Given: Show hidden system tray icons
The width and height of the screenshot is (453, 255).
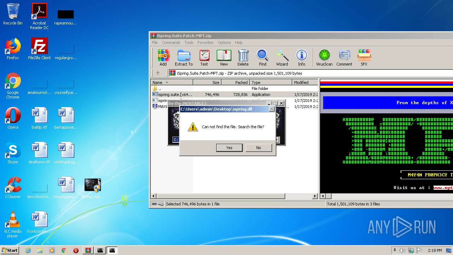Looking at the screenshot, I should coord(395,250).
